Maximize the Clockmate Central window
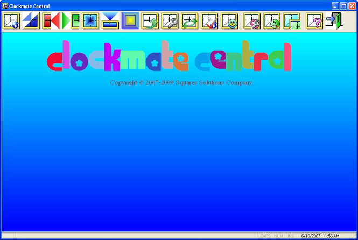The height and width of the screenshot is (240, 358). pos(343,6)
